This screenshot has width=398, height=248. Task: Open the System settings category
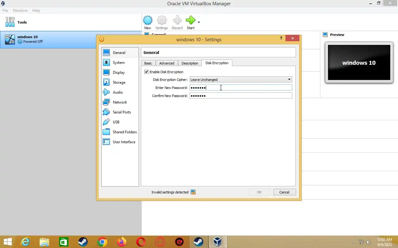[120, 63]
